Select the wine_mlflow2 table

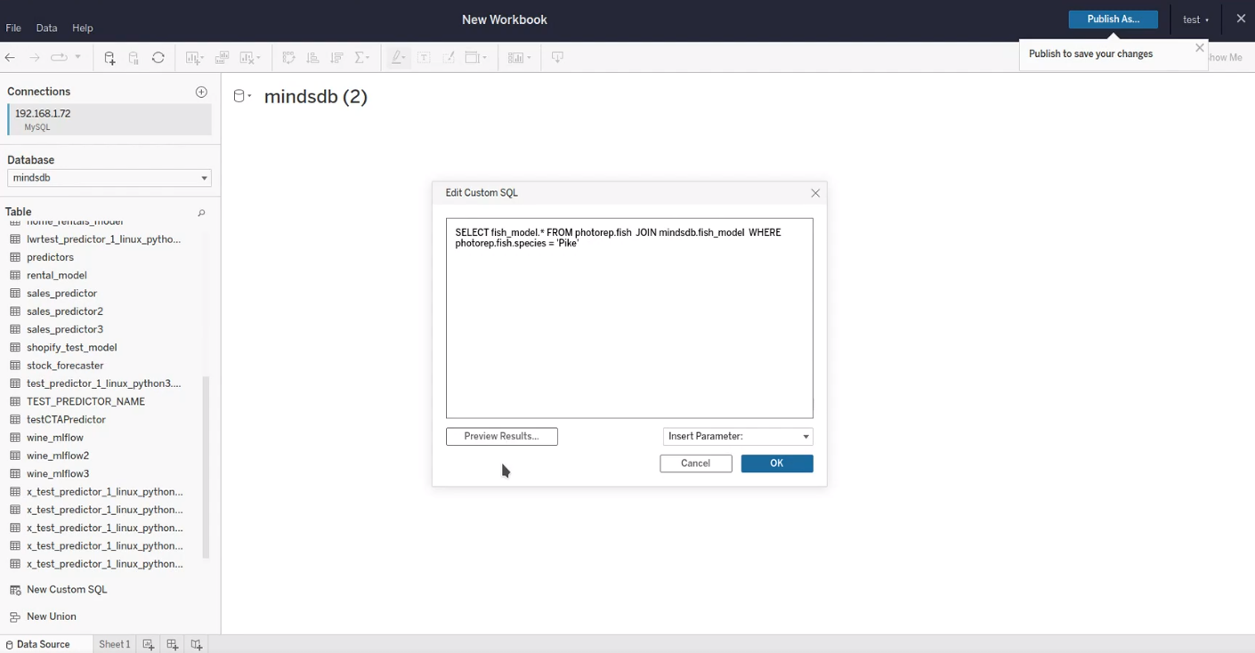tap(58, 455)
